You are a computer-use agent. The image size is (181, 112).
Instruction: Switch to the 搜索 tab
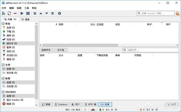(26, 19)
